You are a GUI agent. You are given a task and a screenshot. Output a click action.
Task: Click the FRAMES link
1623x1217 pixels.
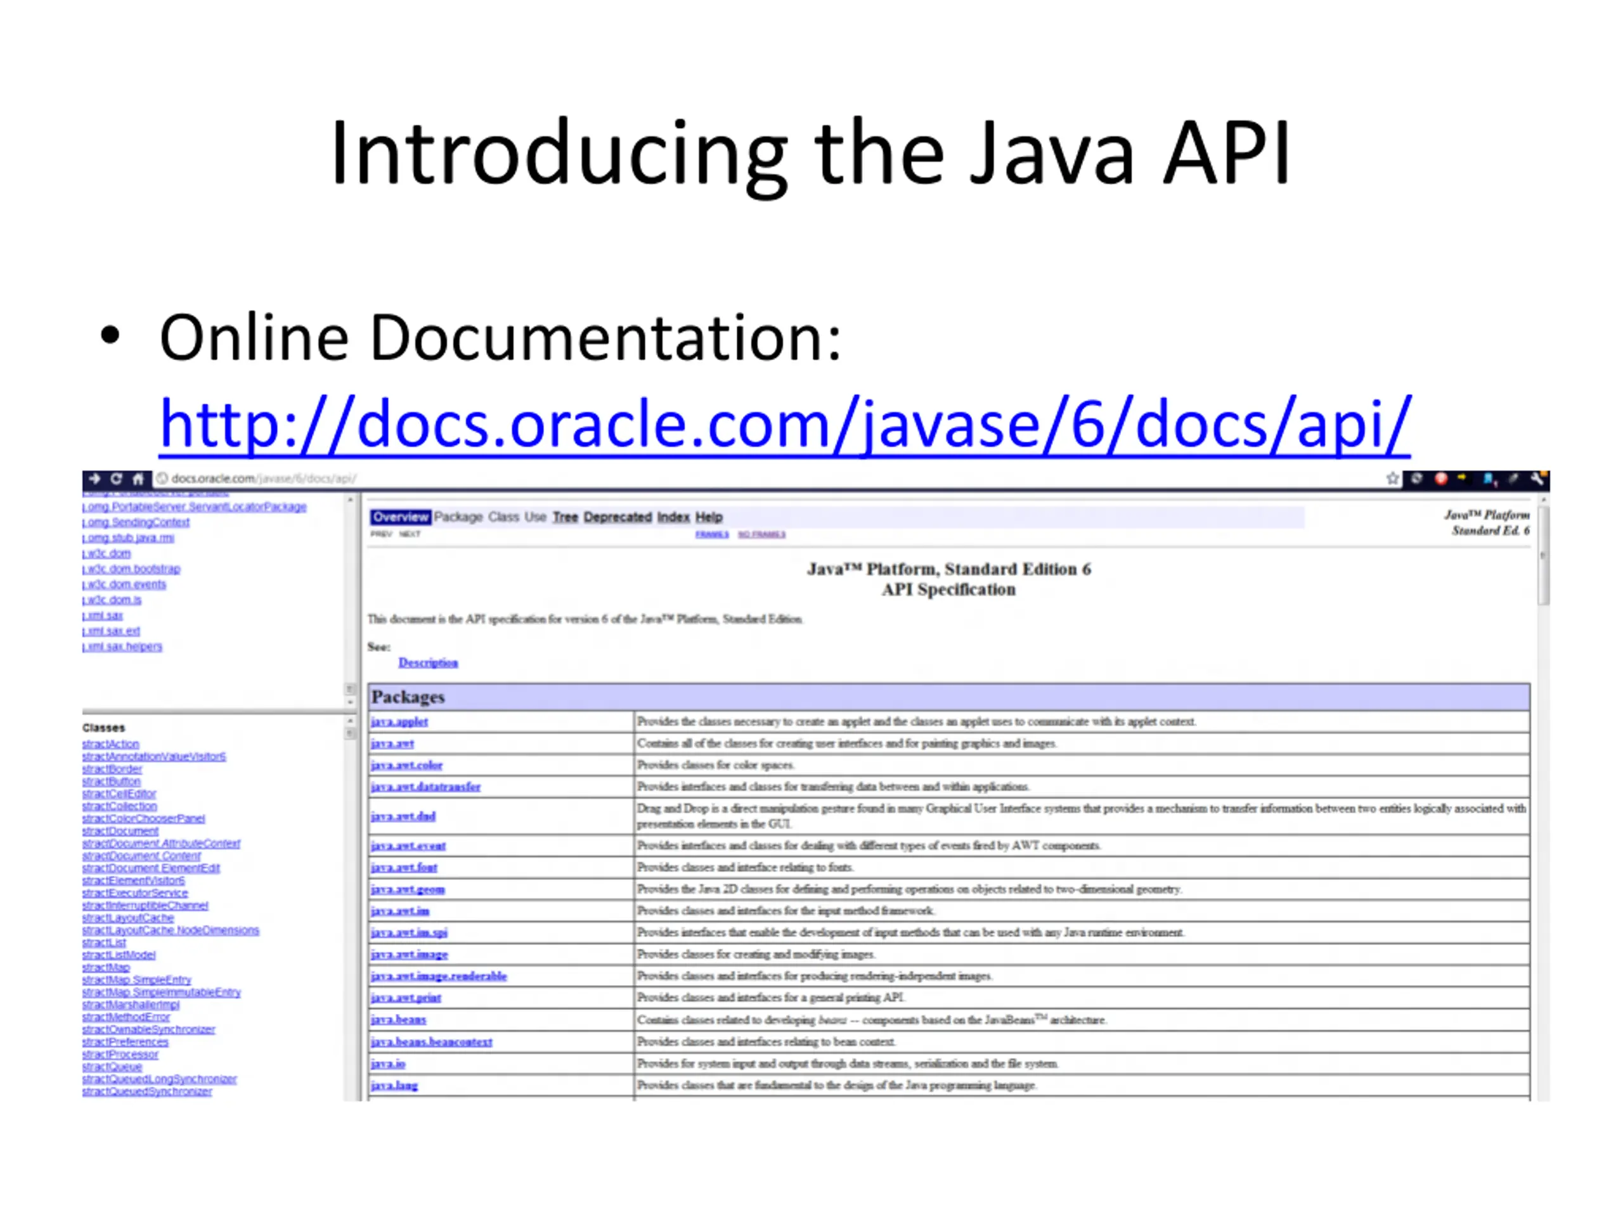pyautogui.click(x=712, y=534)
